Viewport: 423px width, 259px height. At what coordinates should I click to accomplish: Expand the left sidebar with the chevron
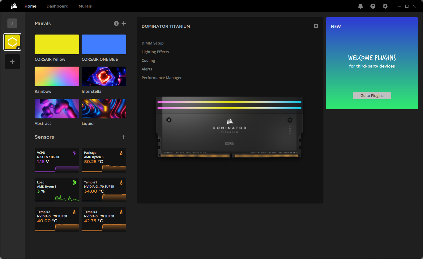click(12, 23)
